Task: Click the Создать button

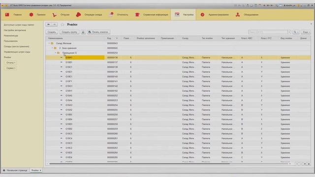Action: tap(52, 32)
